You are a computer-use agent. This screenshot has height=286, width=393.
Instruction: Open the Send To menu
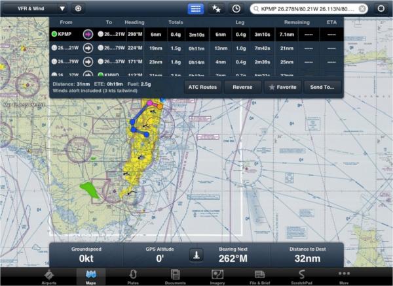tap(322, 87)
